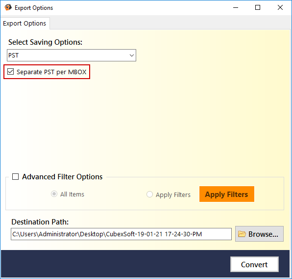Start conversion with the Convert button
This screenshot has height=279, width=292.
(x=254, y=264)
